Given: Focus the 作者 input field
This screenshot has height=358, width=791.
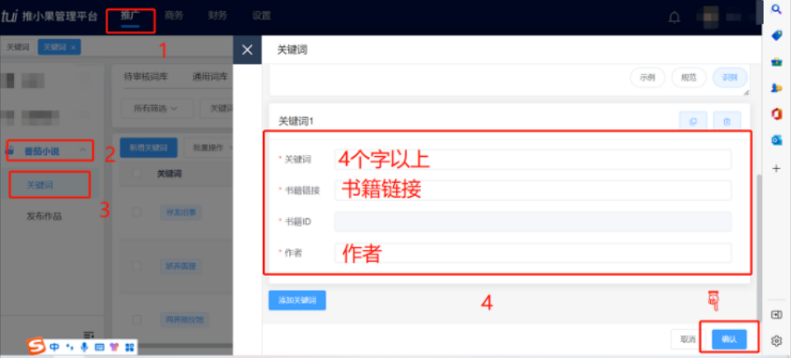Looking at the screenshot, I should (x=533, y=253).
